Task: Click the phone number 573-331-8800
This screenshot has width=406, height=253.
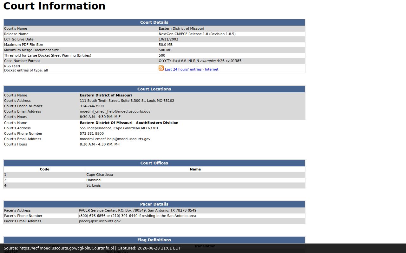Action: 92,133
